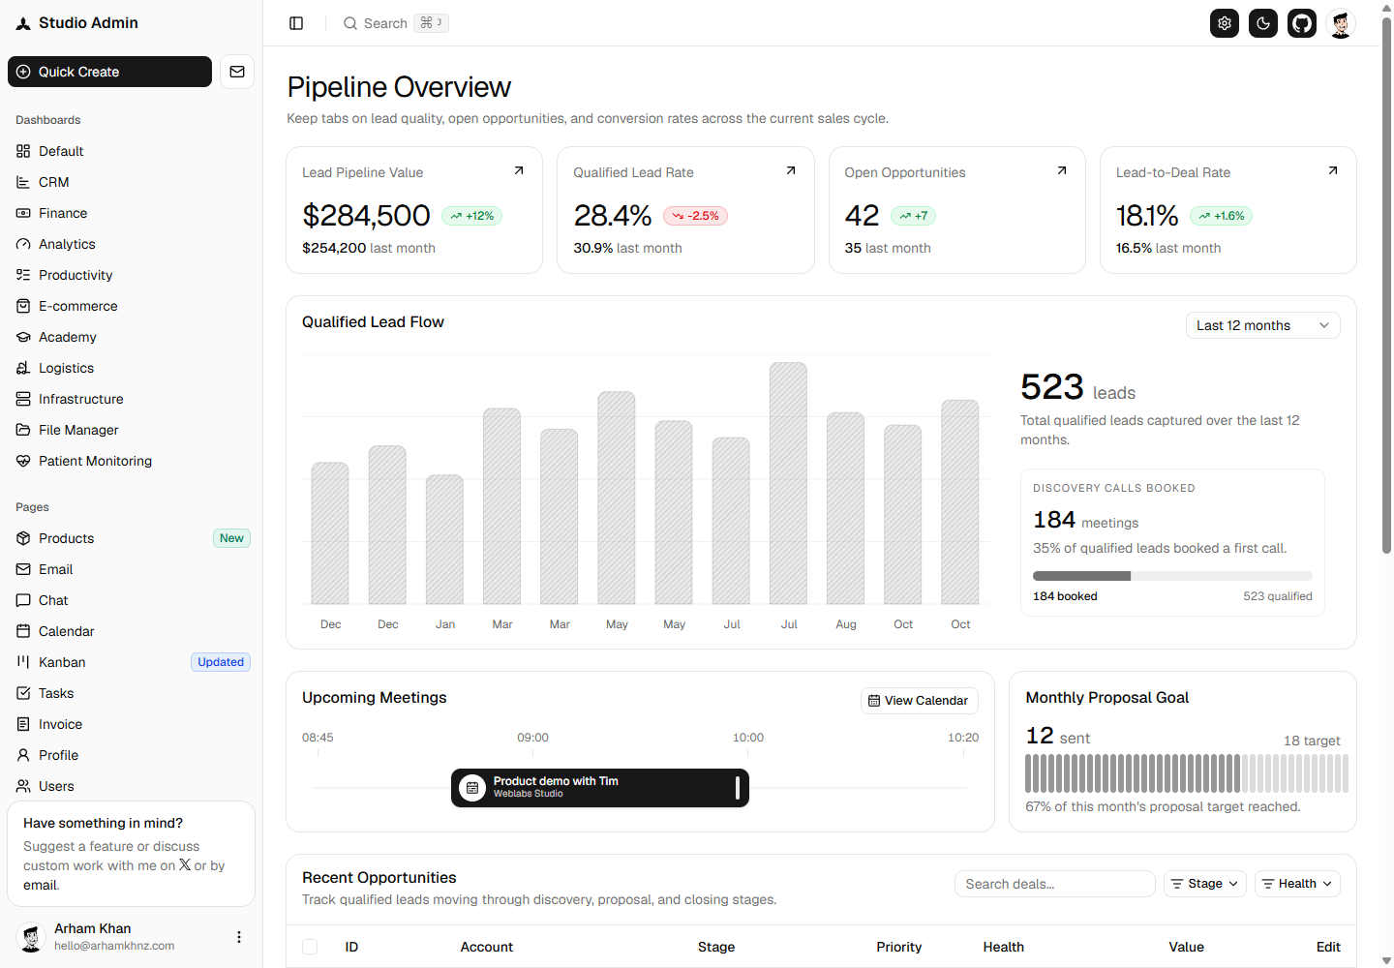
Task: Click the Quick Create button
Action: [109, 72]
